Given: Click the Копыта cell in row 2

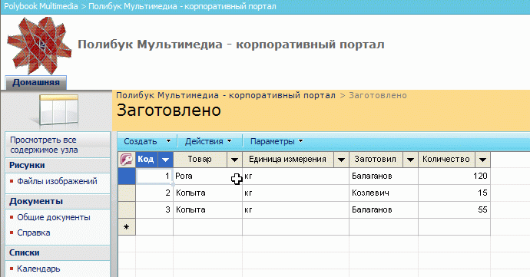Looking at the screenshot, I should [207, 193].
